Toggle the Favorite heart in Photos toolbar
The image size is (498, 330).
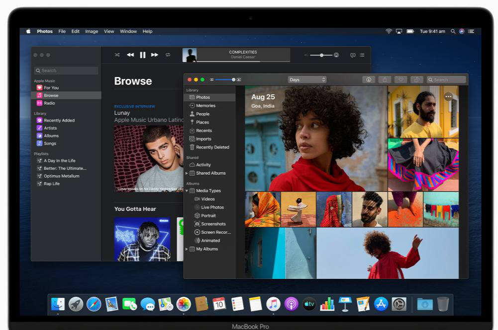point(401,80)
